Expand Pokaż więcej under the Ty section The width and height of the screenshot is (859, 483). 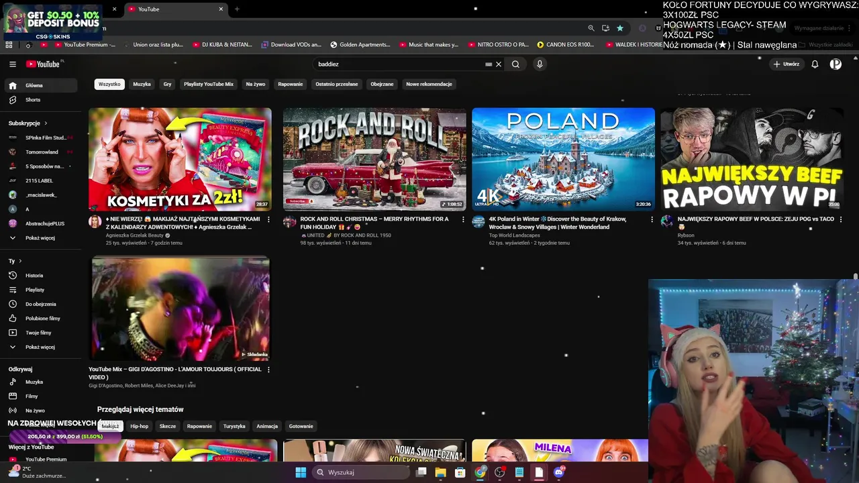(40, 347)
